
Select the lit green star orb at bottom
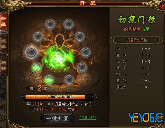[x=49, y=80]
